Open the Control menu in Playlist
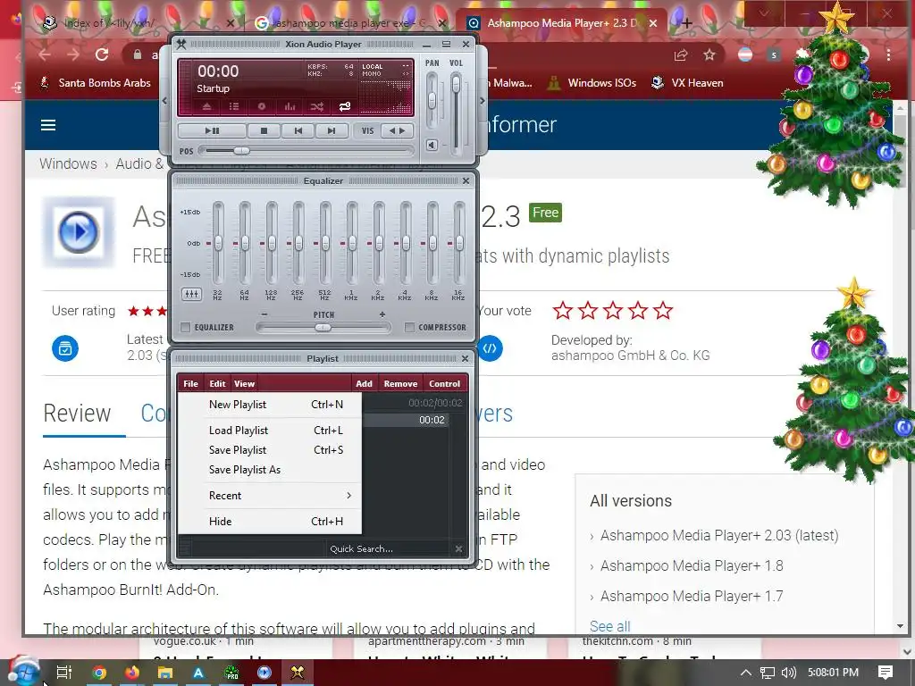 pyautogui.click(x=445, y=383)
